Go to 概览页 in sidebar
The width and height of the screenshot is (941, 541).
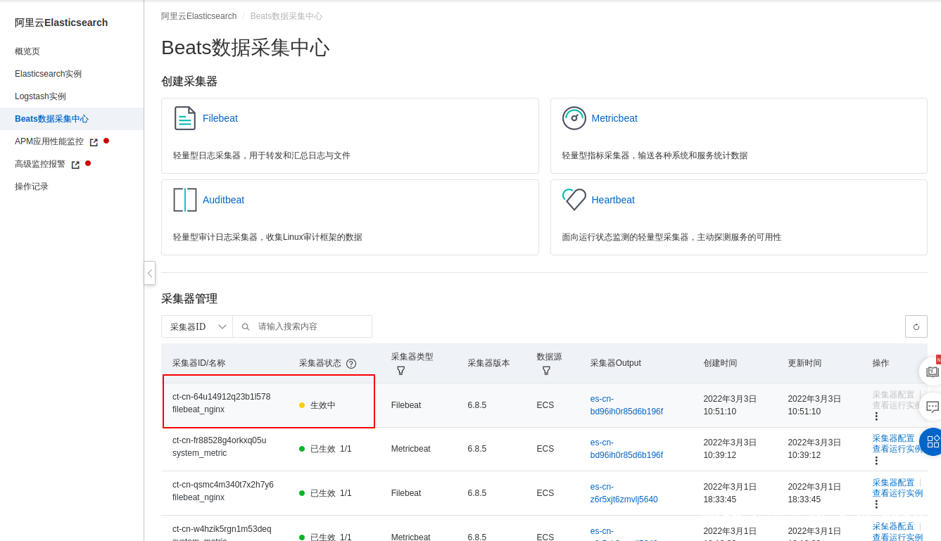(x=27, y=51)
